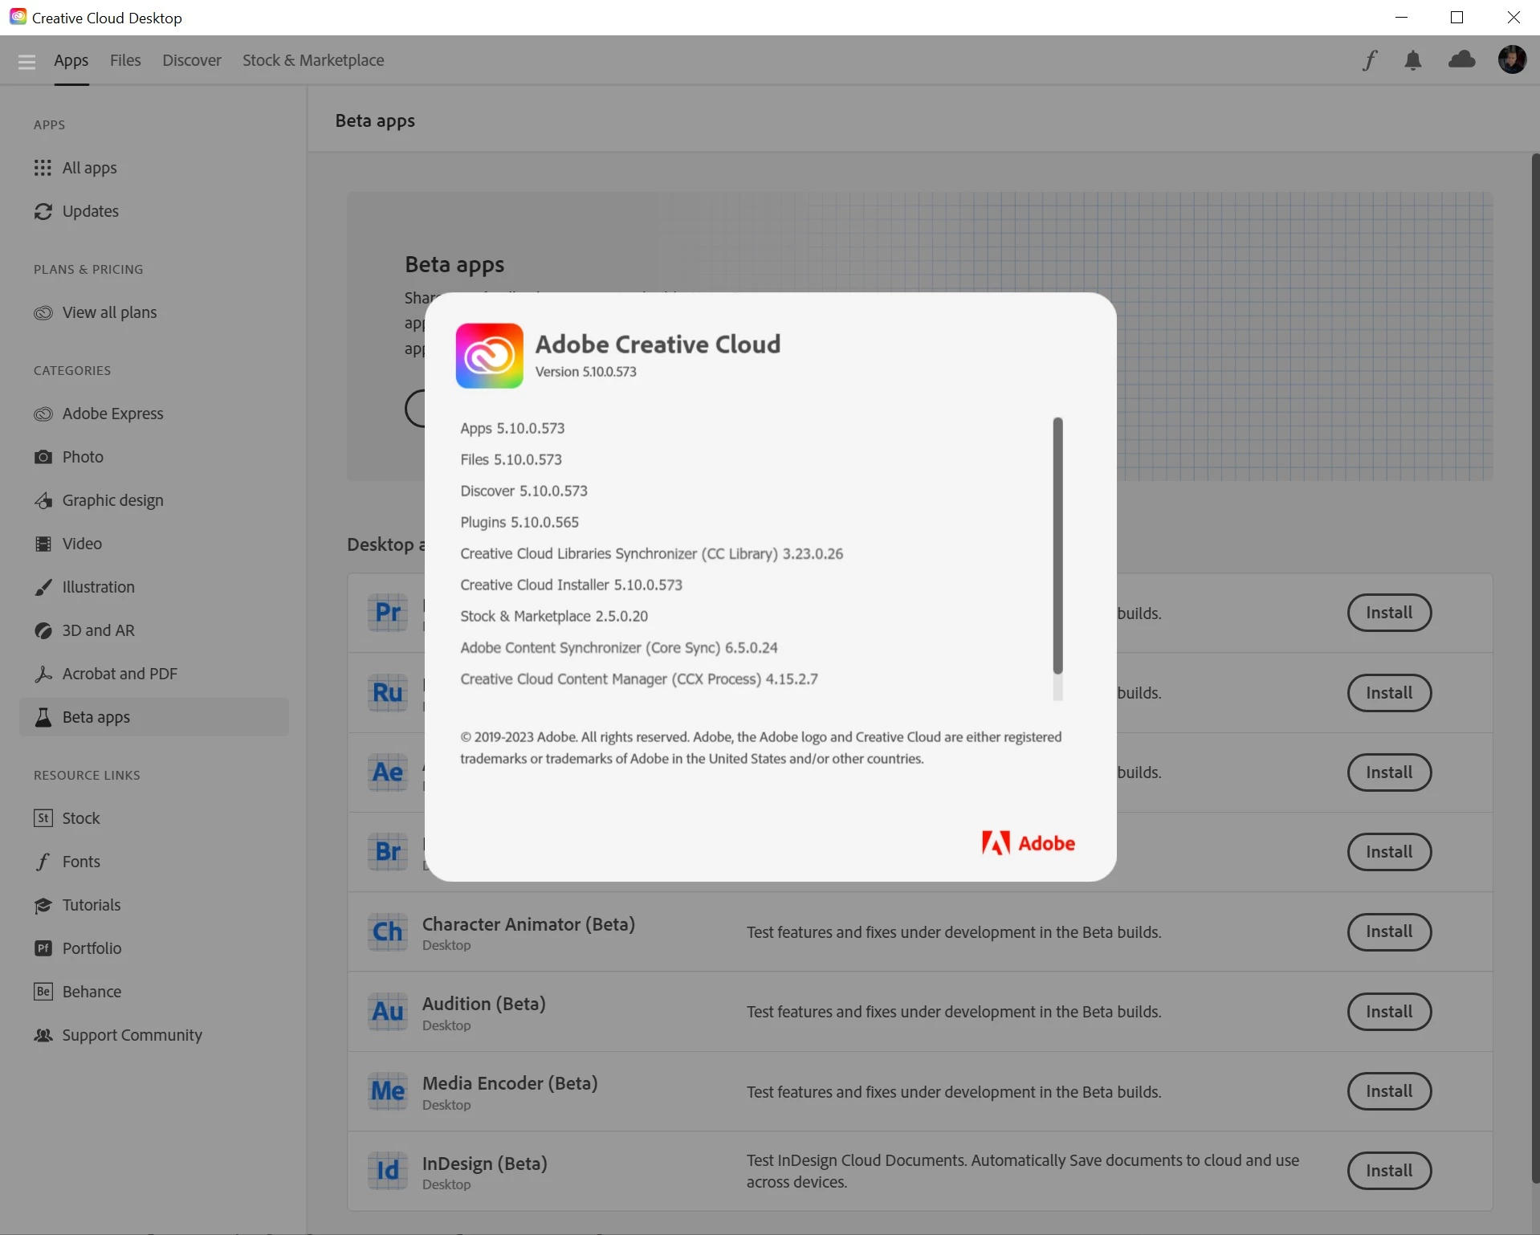Screen dimensions: 1540x1235
Task: Install Premiere Pro Beta (Pr row)
Action: 1389,613
